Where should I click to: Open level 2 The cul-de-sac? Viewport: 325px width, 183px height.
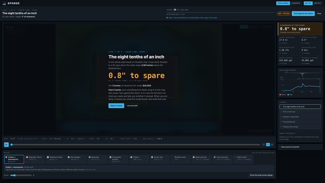point(300,112)
